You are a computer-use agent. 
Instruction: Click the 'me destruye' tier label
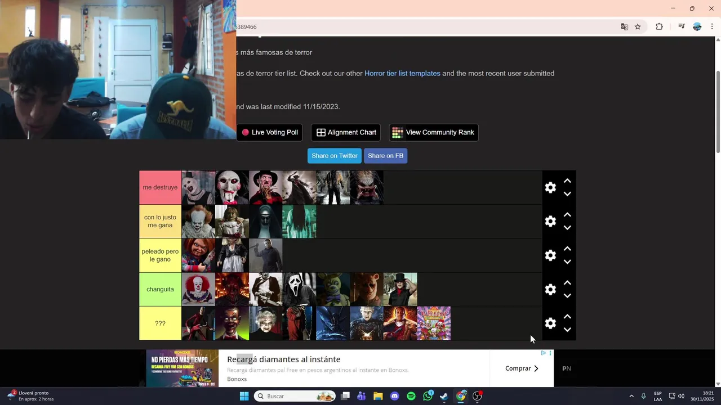tap(160, 187)
